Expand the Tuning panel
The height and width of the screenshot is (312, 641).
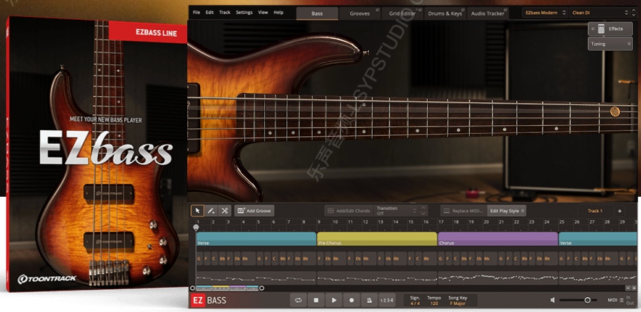(610, 44)
